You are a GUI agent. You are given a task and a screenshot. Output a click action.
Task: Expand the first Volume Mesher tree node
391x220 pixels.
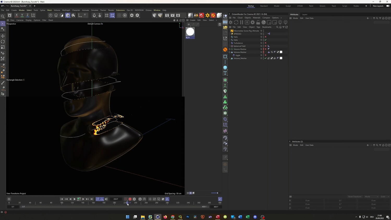(x=230, y=49)
